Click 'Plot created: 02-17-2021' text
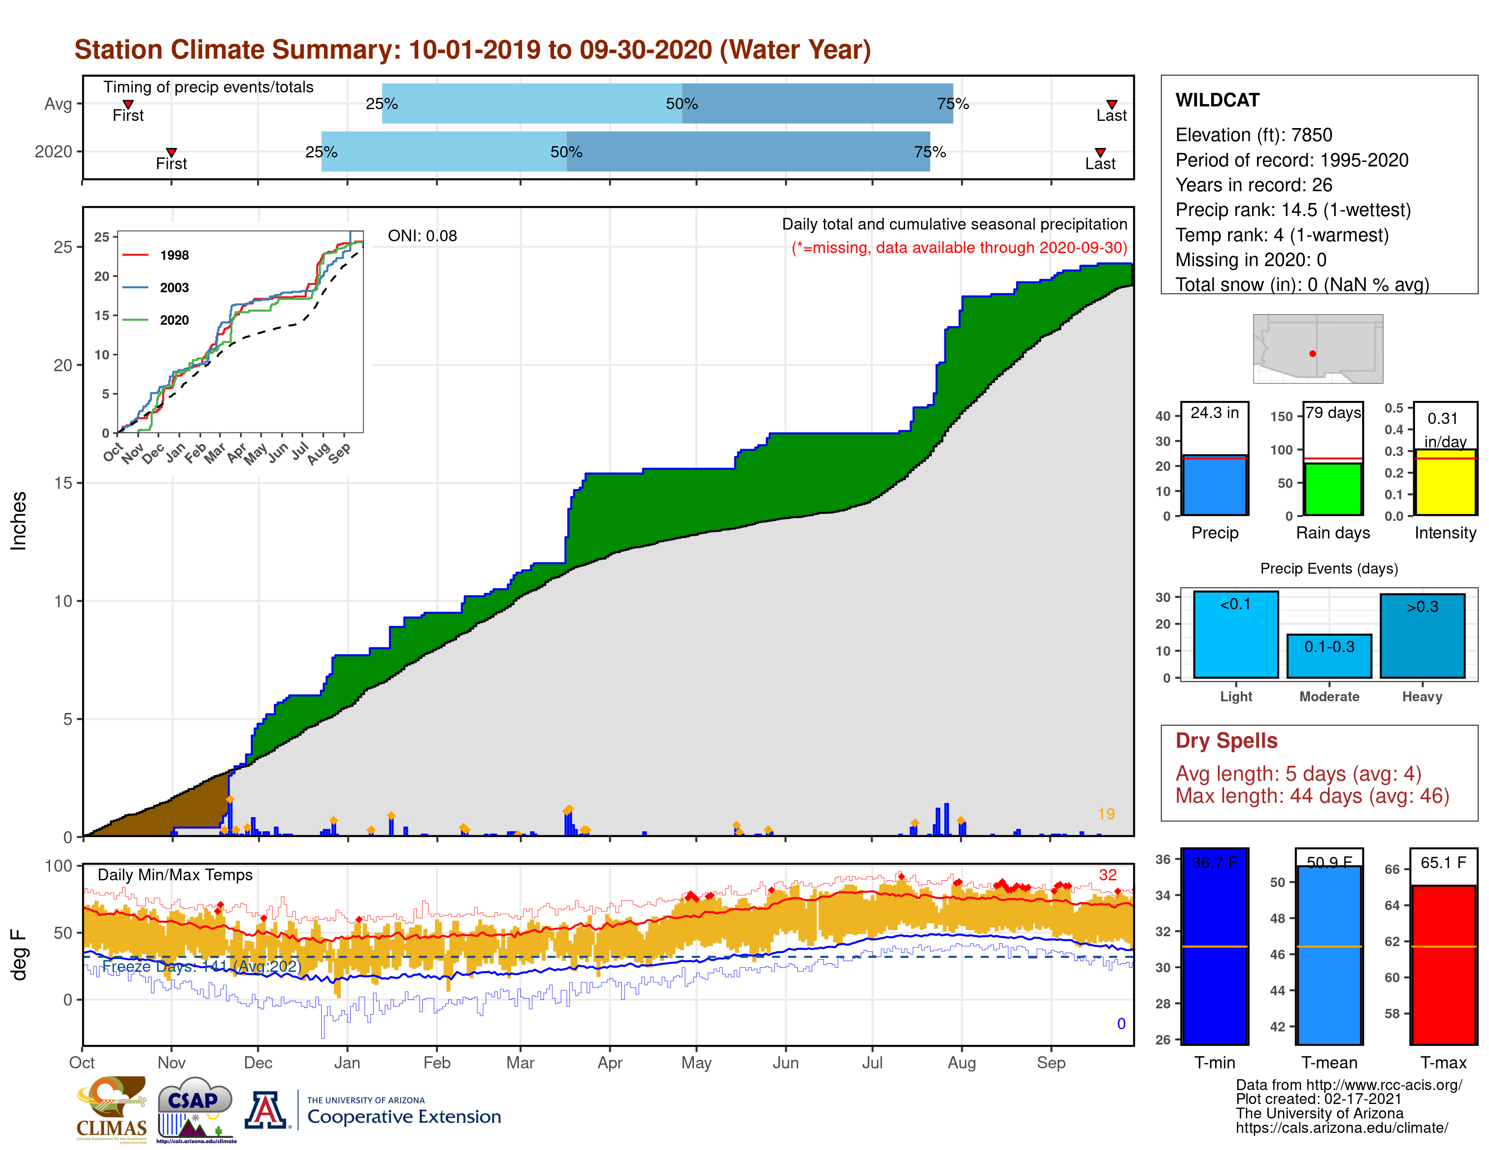Image resolution: width=1489 pixels, height=1150 pixels. pyautogui.click(x=1318, y=1099)
